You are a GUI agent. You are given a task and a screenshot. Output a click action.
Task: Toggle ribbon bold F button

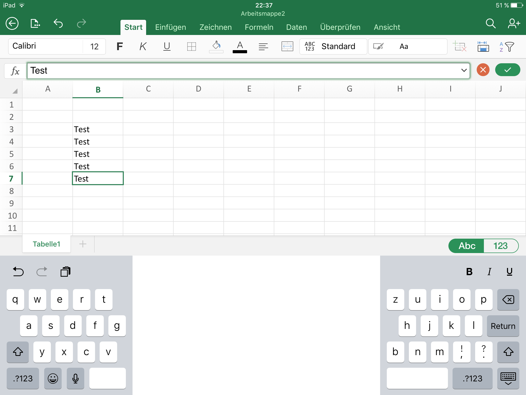point(119,47)
